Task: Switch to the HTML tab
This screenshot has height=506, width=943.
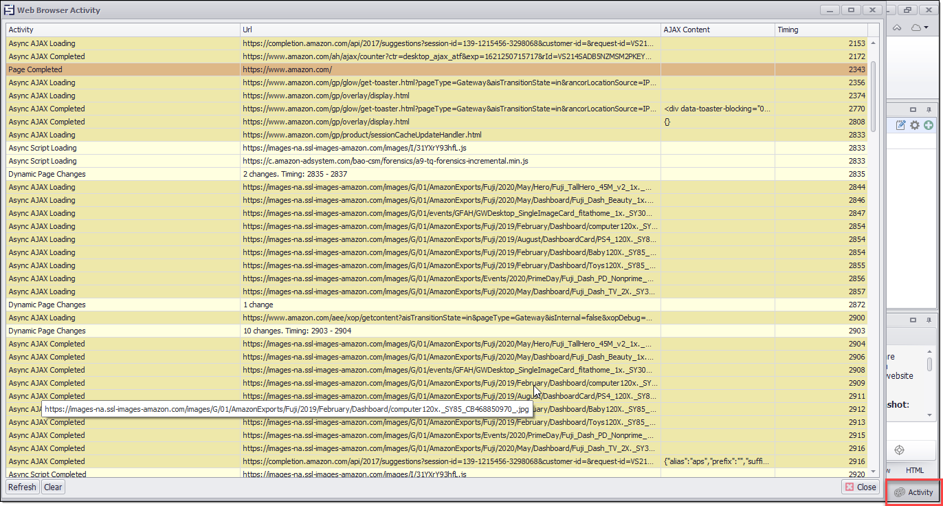Action: click(x=914, y=470)
